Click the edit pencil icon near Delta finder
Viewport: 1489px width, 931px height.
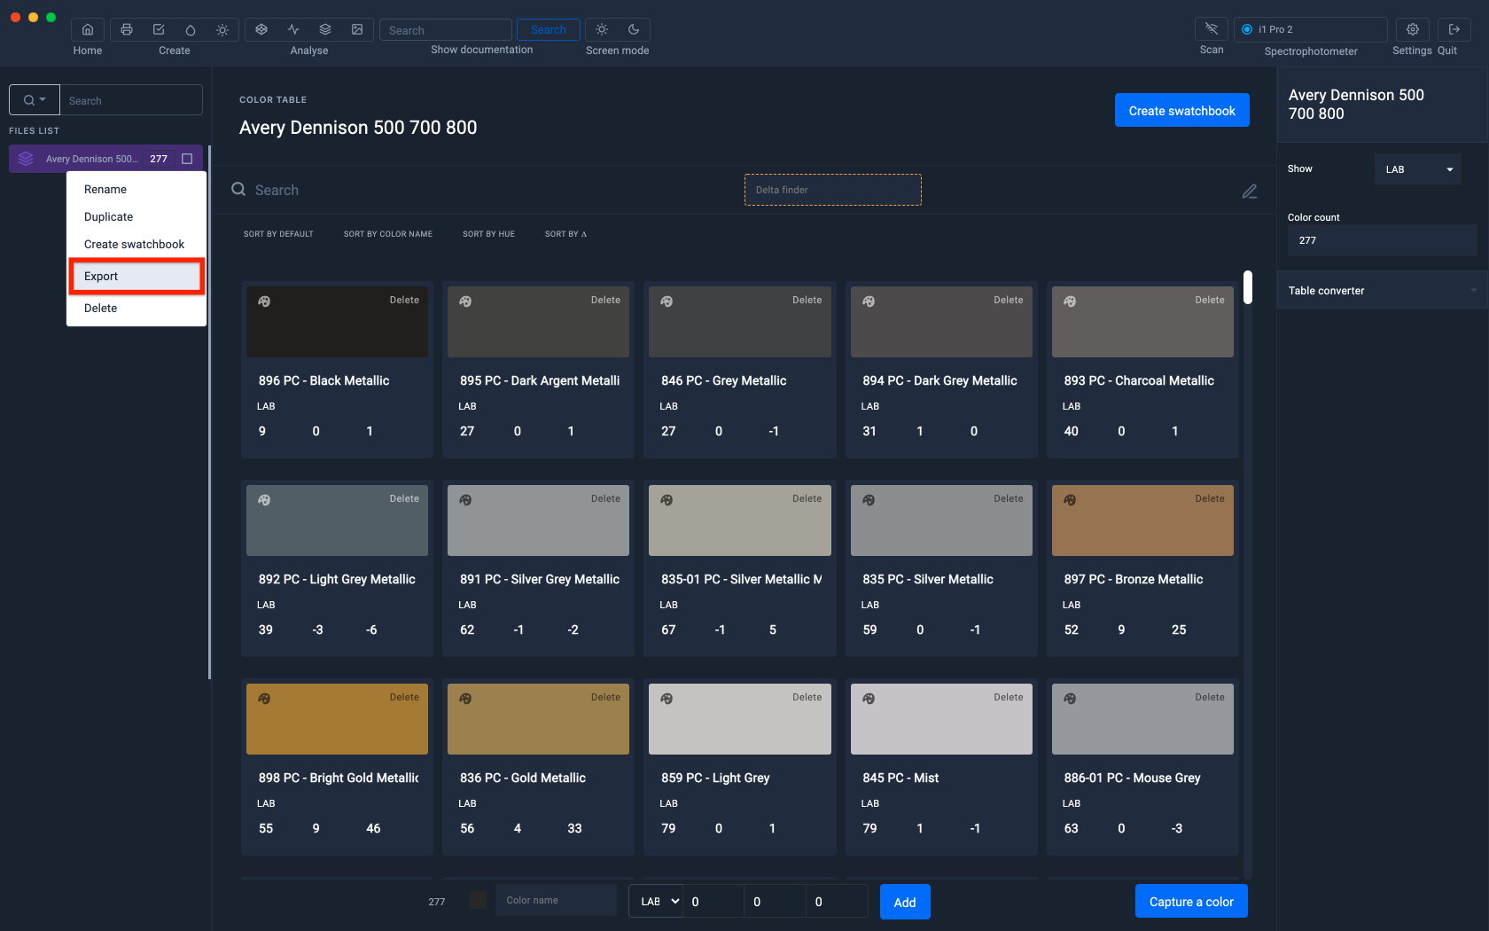[x=1250, y=192]
